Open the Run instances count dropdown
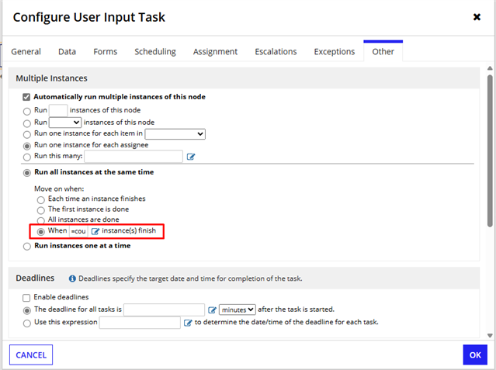 pos(65,123)
